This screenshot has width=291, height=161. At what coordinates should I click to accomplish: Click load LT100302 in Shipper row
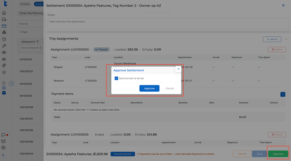(x=91, y=67)
